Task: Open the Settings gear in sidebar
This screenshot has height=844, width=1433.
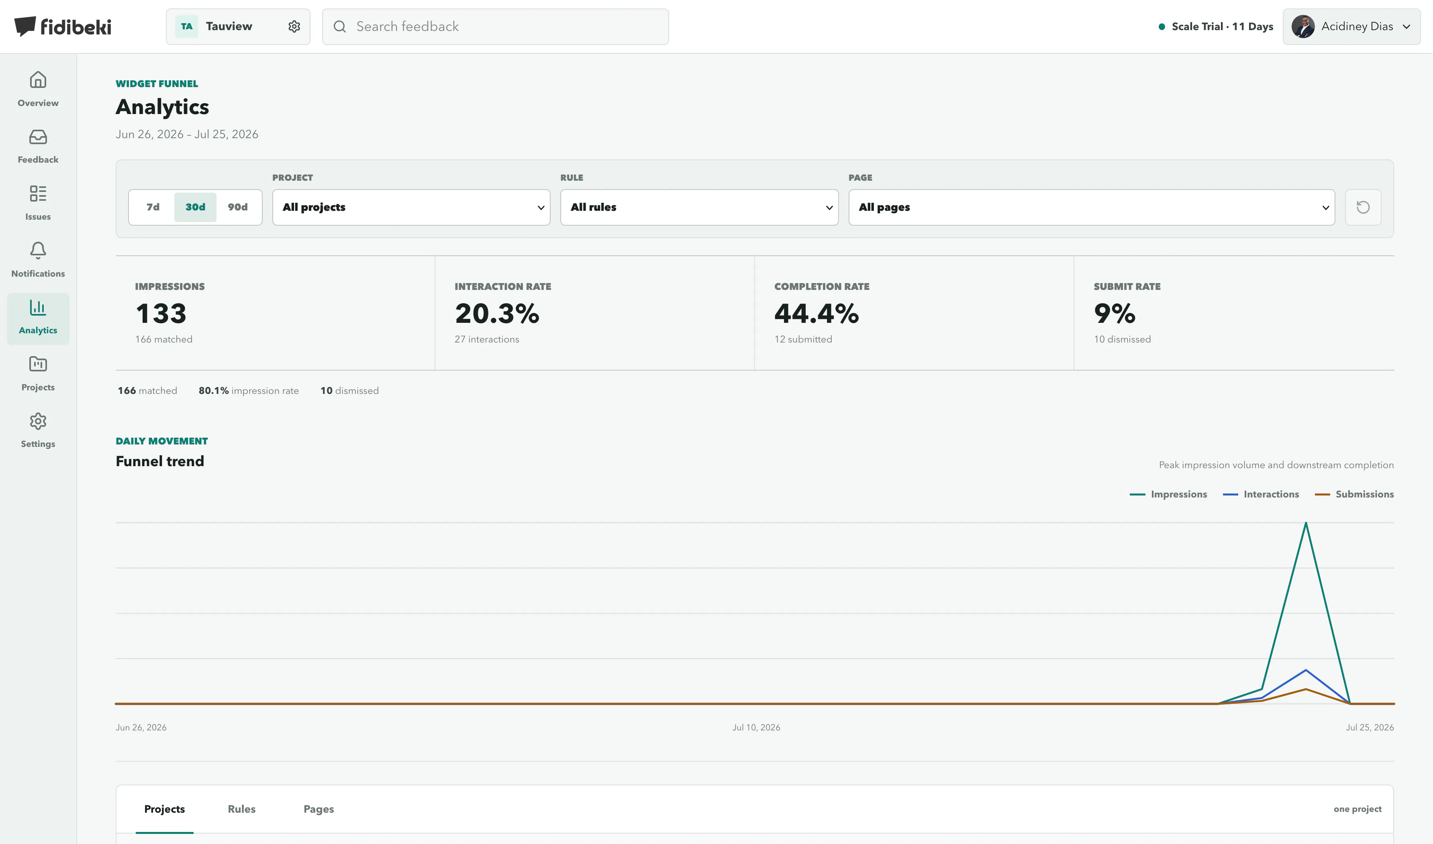Action: (38, 421)
